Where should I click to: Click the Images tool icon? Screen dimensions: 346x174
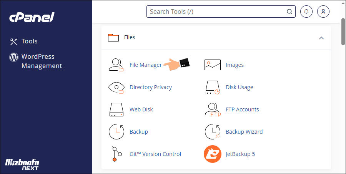212,65
